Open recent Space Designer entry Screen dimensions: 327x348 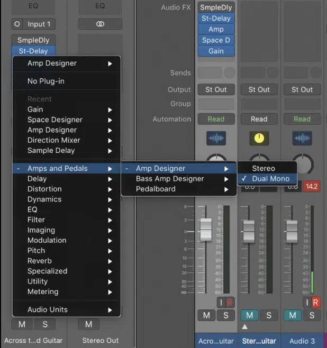click(67, 120)
